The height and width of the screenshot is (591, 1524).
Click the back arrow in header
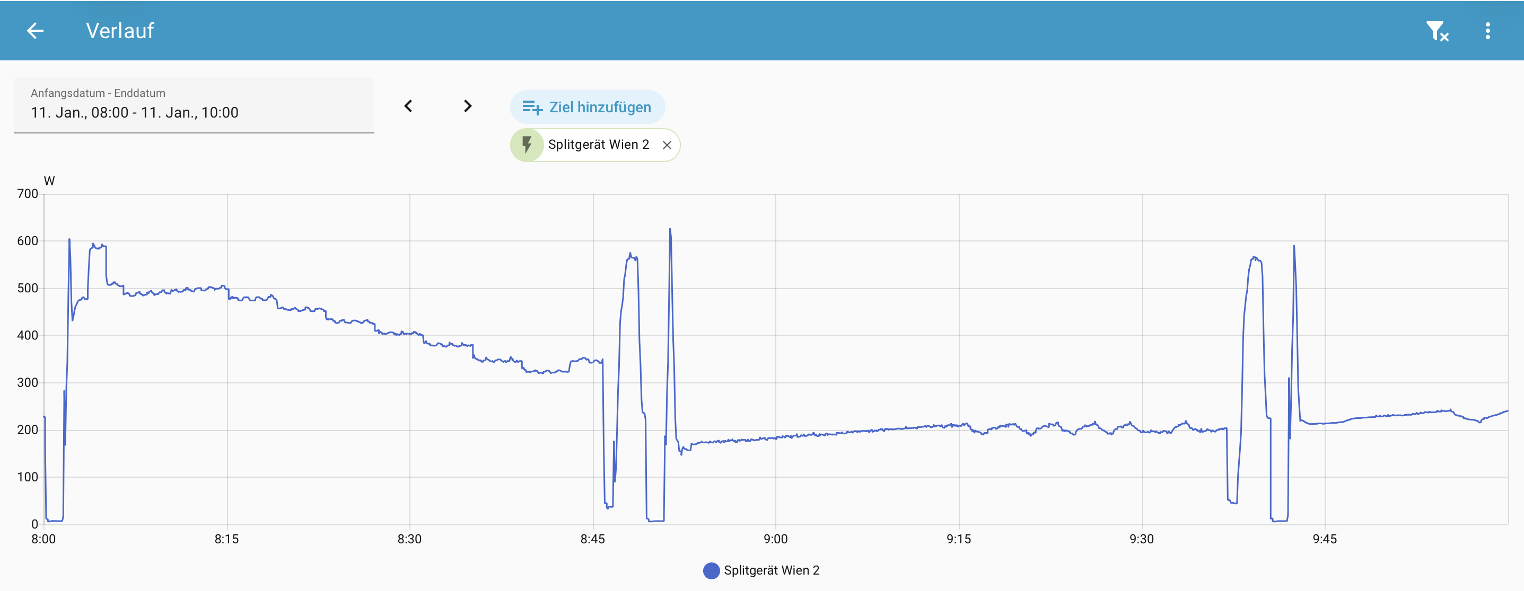coord(36,31)
